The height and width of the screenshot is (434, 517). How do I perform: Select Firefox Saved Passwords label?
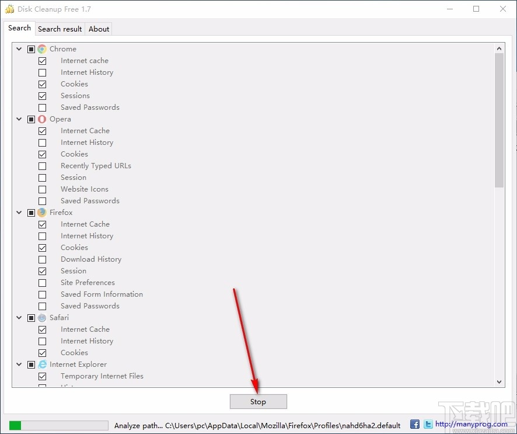pos(90,306)
